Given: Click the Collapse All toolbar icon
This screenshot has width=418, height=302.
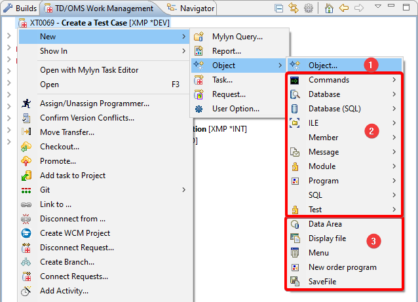Looking at the screenshot, I should (x=280, y=9).
